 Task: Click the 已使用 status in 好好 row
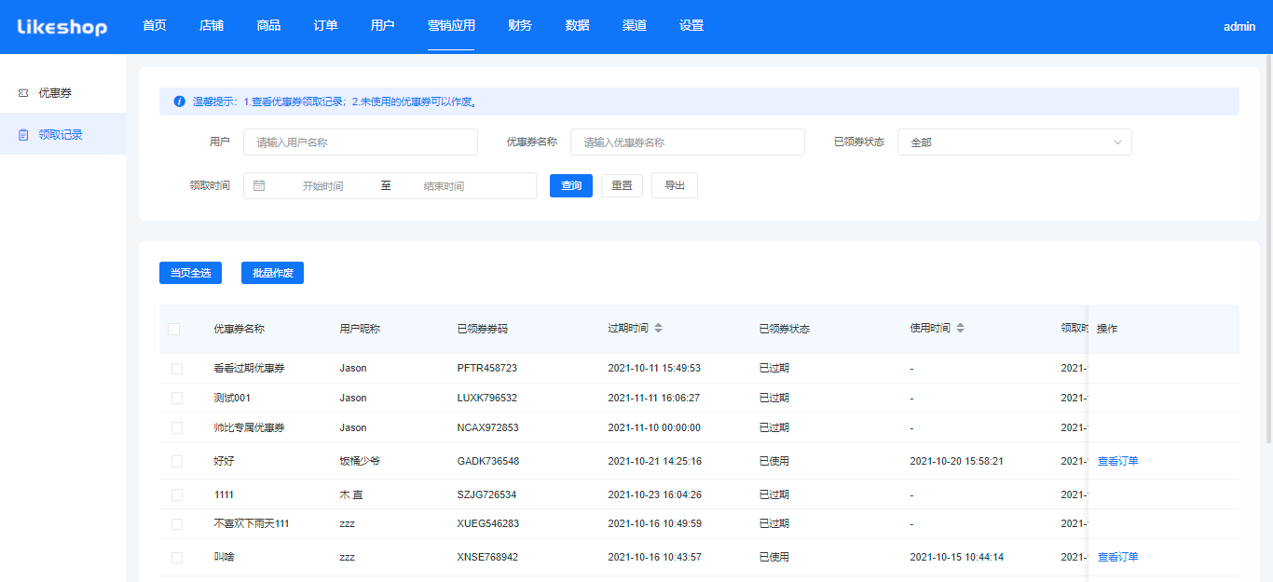pos(774,462)
